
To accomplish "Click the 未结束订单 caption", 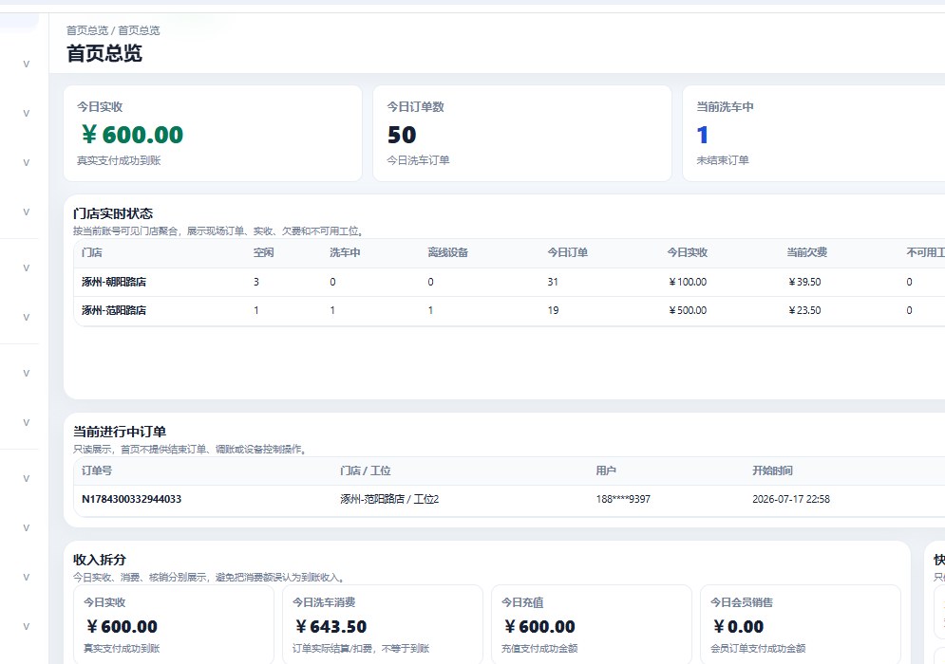I will tap(723, 160).
